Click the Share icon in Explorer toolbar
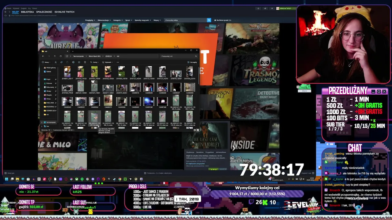The image size is (392, 220). point(79,62)
